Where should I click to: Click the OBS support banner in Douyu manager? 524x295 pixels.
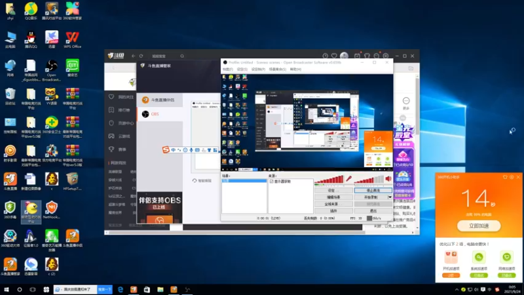click(x=159, y=207)
